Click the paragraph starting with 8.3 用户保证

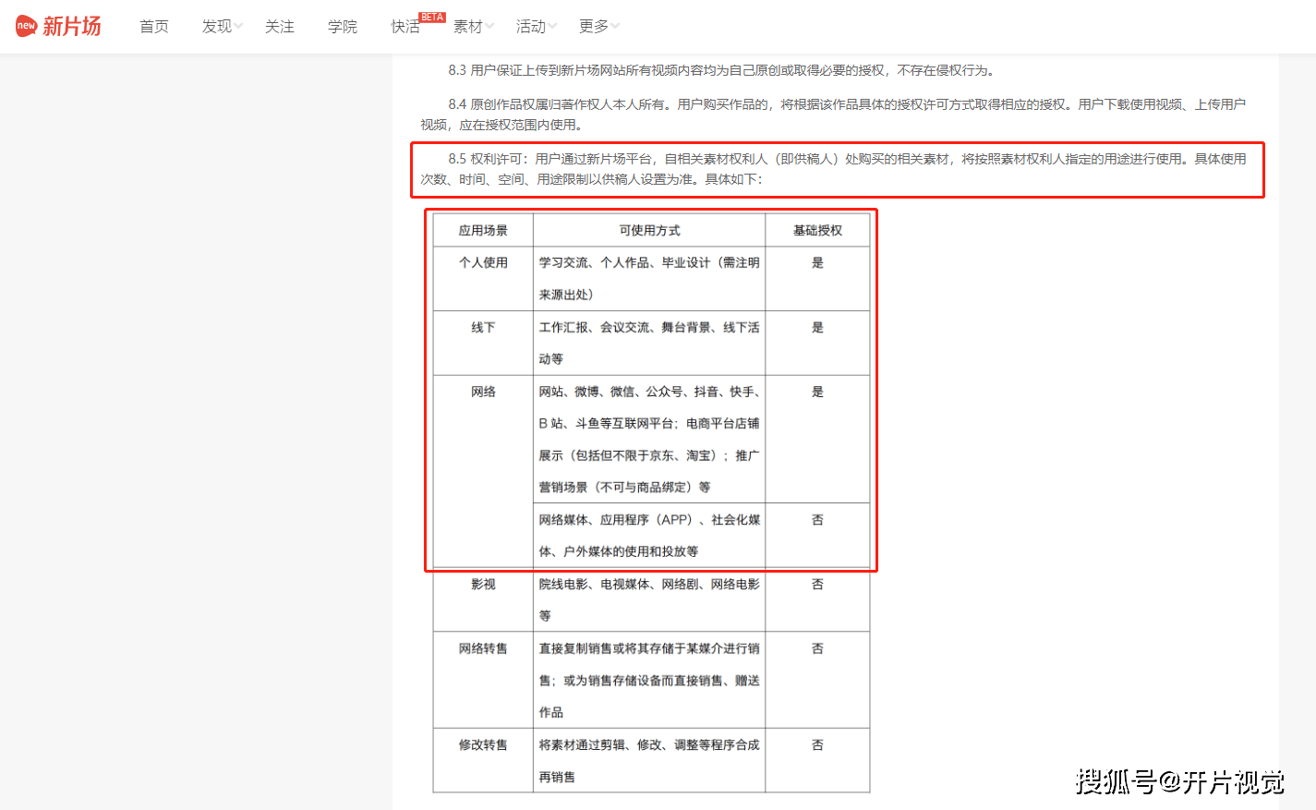click(721, 70)
